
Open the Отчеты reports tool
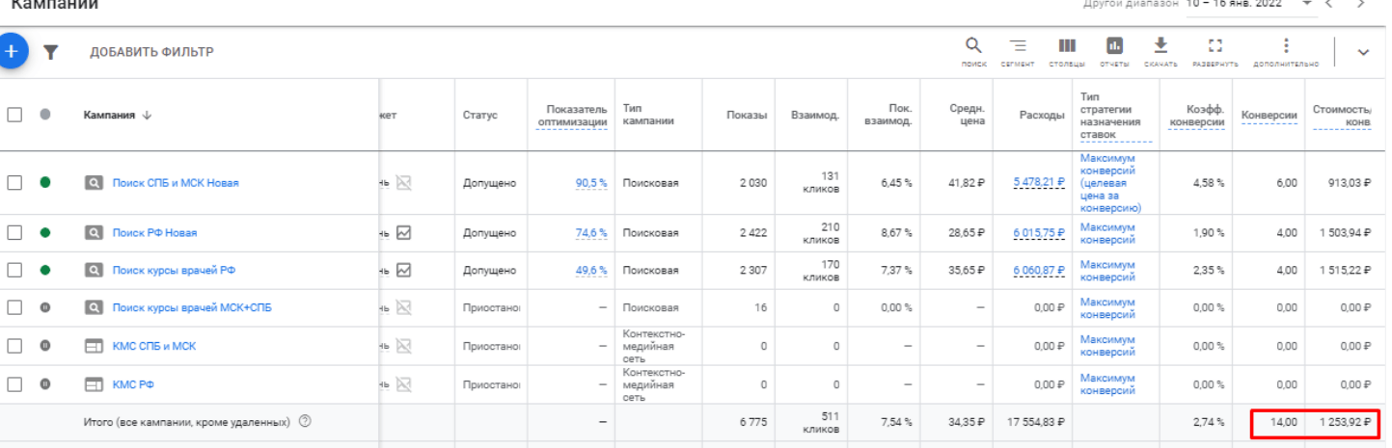pos(1114,50)
